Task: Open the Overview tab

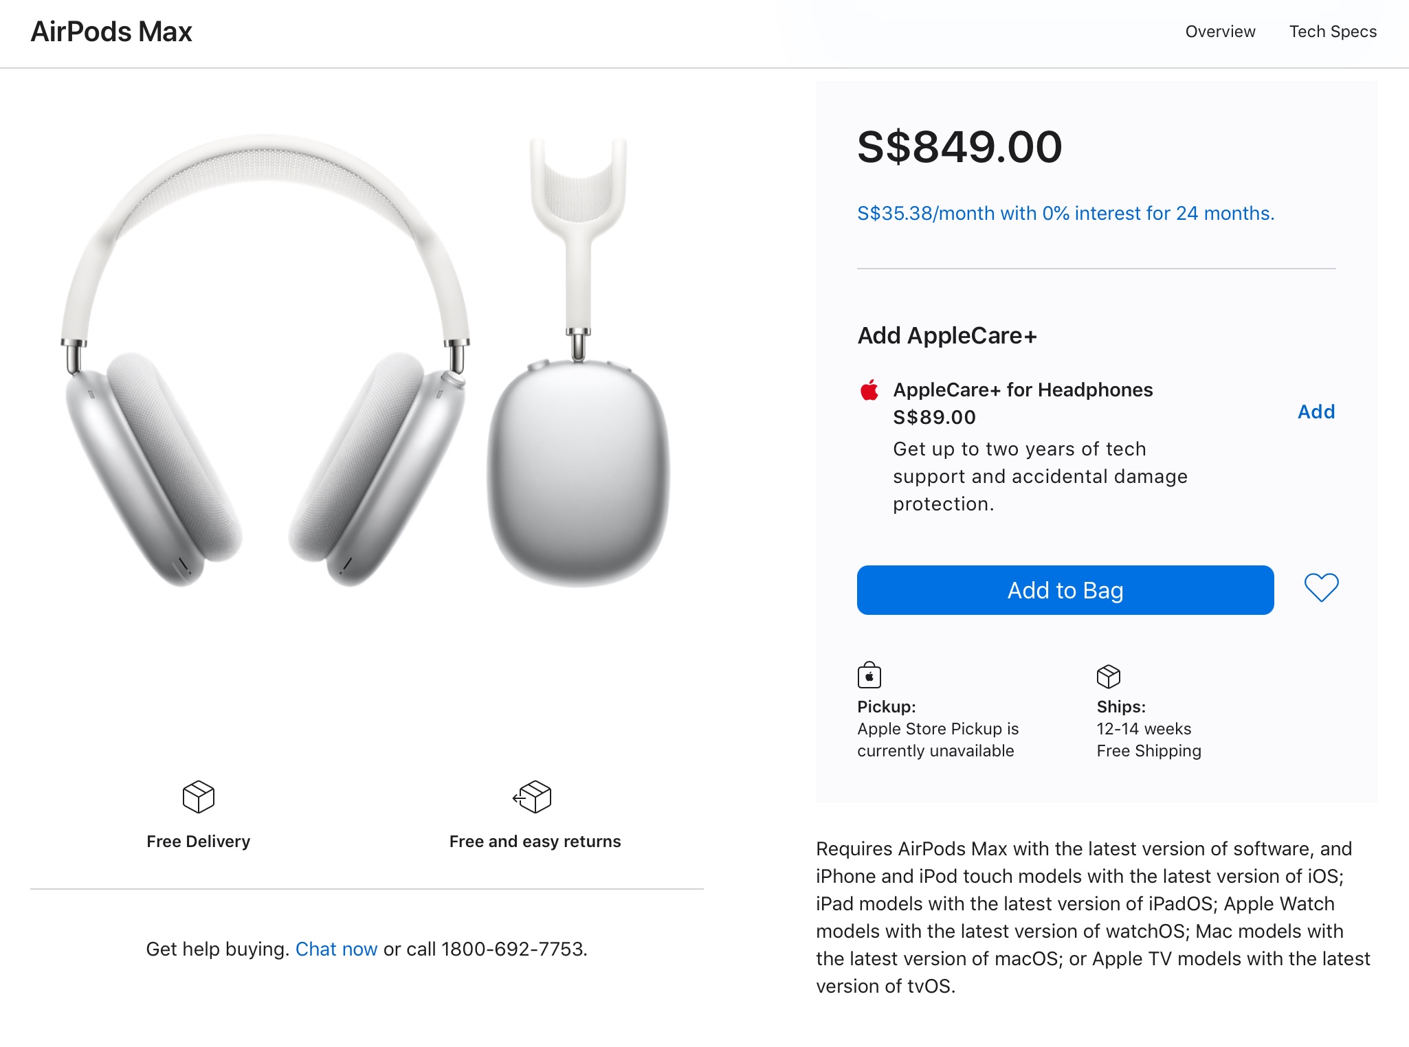Action: [1220, 32]
